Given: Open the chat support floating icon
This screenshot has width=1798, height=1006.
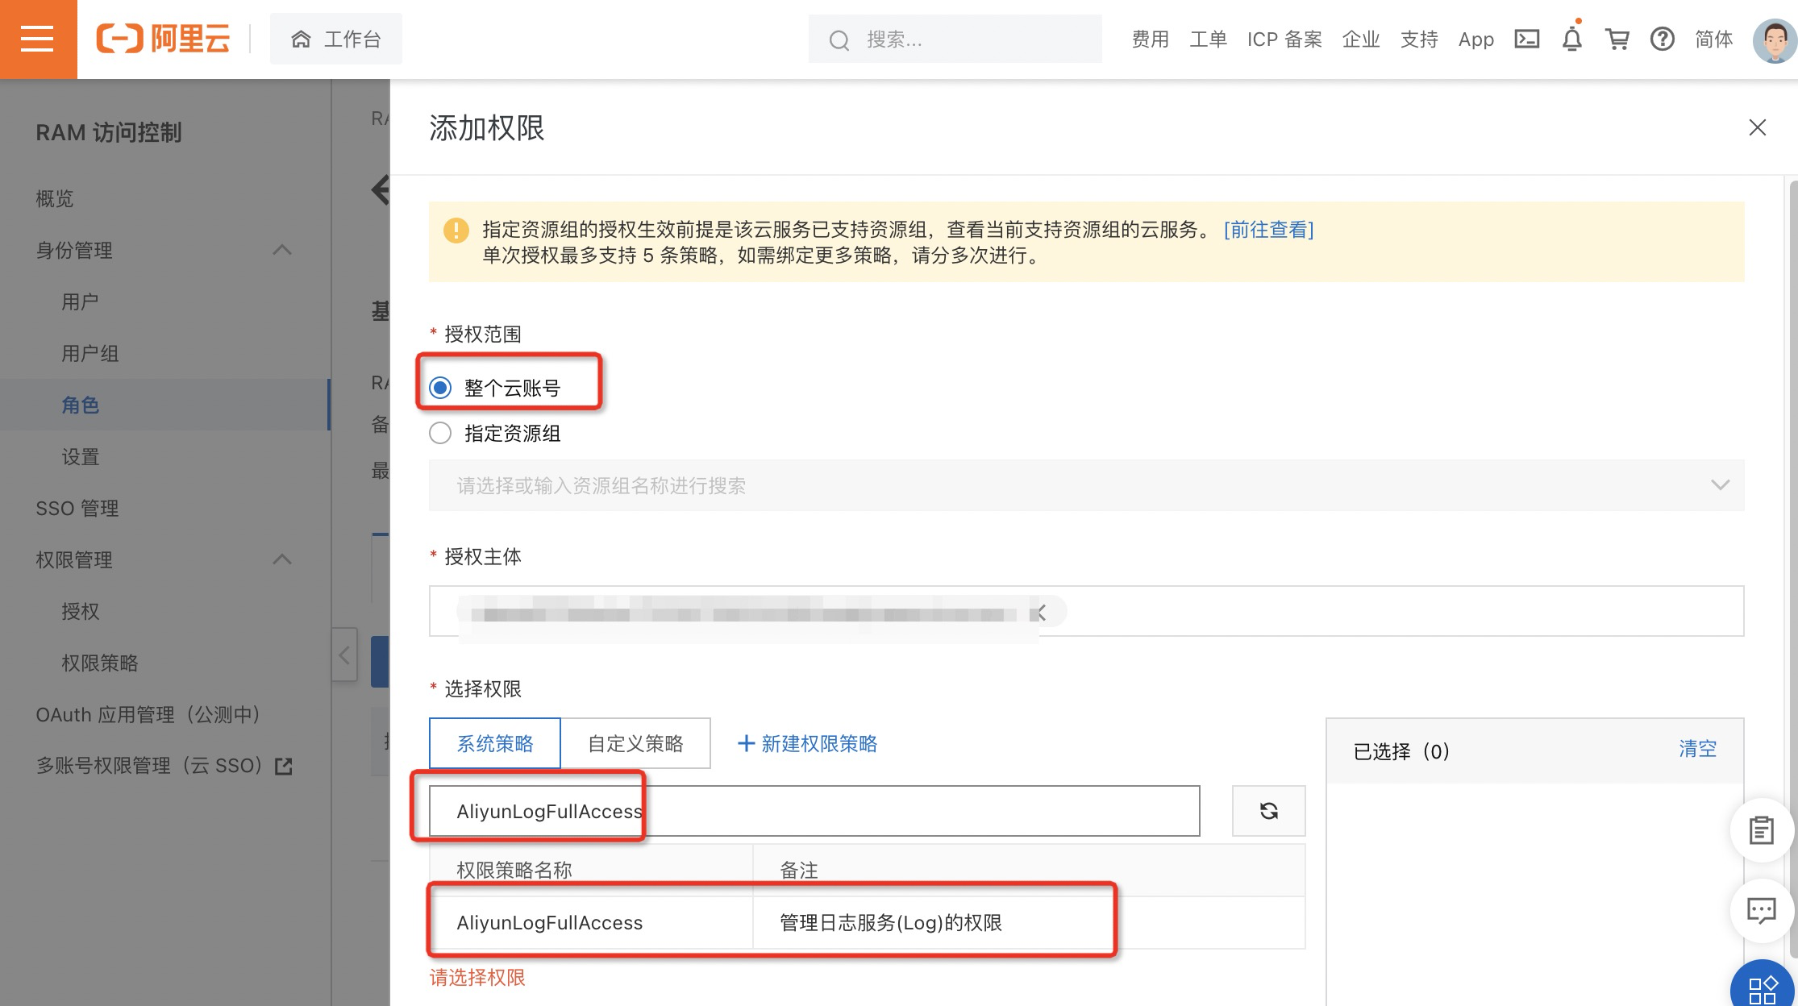Looking at the screenshot, I should coord(1761,911).
